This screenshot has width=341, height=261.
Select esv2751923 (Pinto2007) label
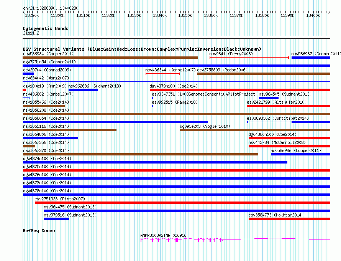tap(60, 199)
